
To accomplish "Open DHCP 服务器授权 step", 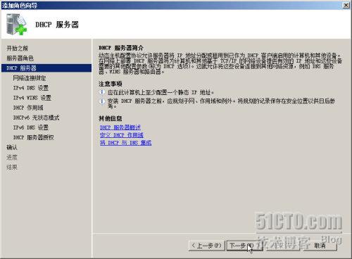I will point(33,137).
